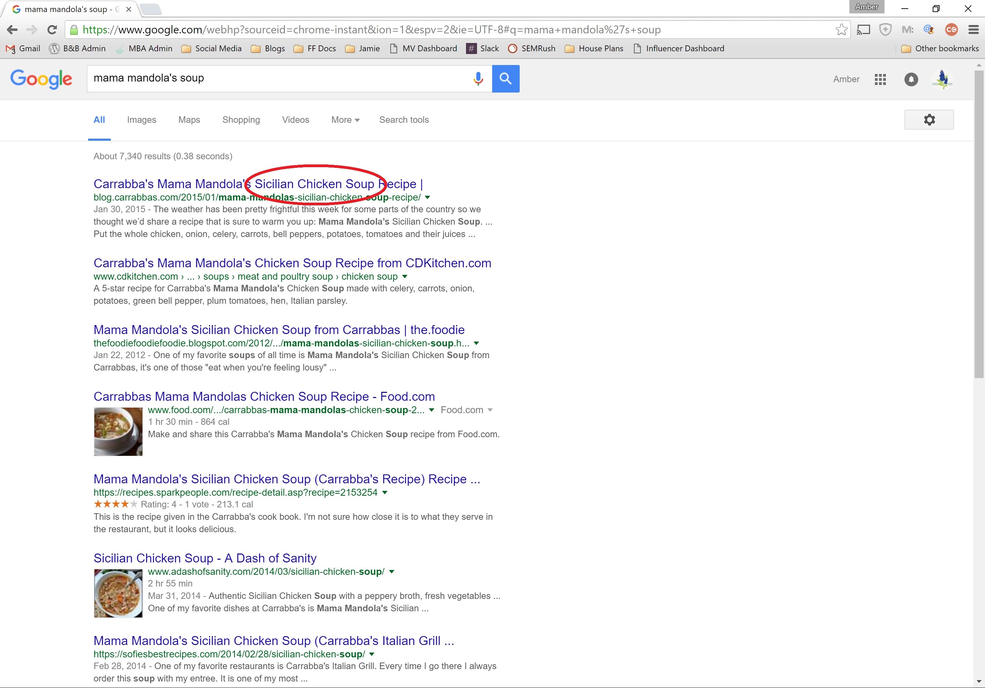Switch to the Maps tab
This screenshot has width=985, height=688.
point(189,120)
